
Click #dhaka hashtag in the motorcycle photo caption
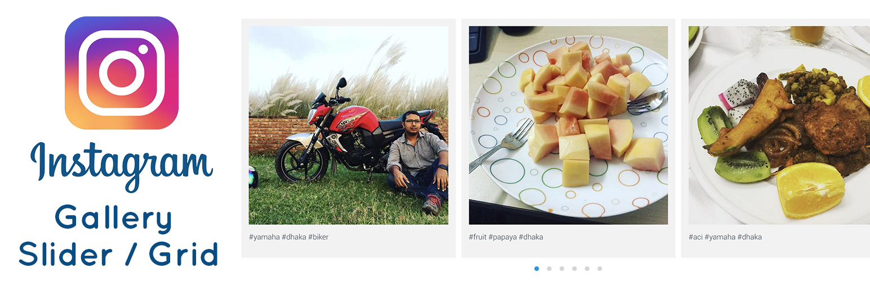point(294,237)
